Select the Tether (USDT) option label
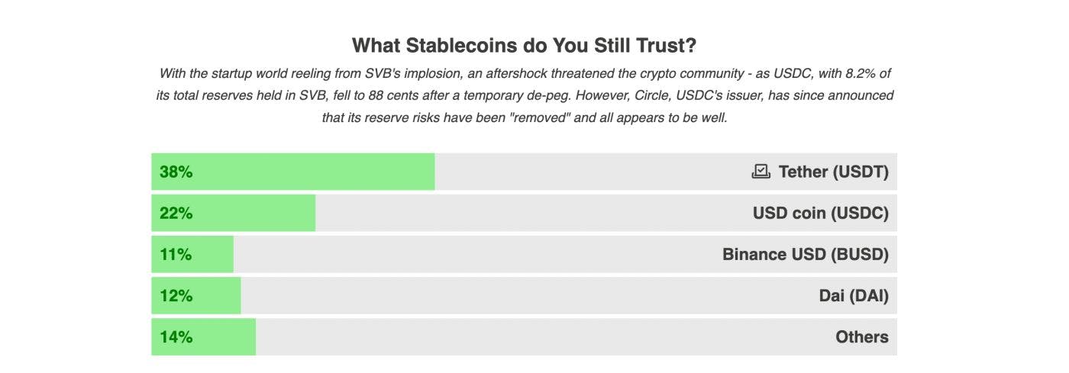The width and height of the screenshot is (1069, 373). pos(833,172)
